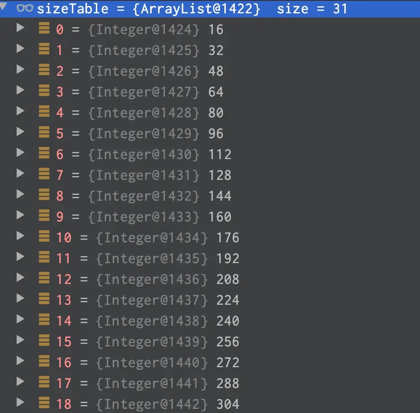The image size is (420, 413).
Task: Click the array element icon of index 14
Action: [x=44, y=320]
